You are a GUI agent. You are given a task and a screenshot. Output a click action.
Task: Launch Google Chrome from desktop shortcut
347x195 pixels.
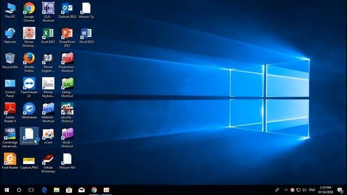coord(29,12)
